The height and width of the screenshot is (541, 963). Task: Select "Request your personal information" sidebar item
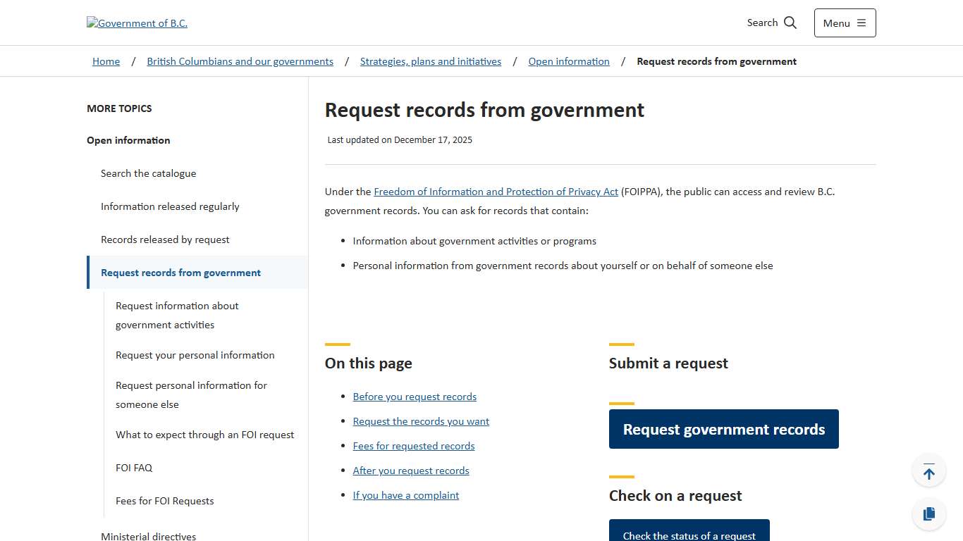tap(195, 355)
